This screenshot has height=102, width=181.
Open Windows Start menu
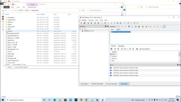[x=3, y=100]
